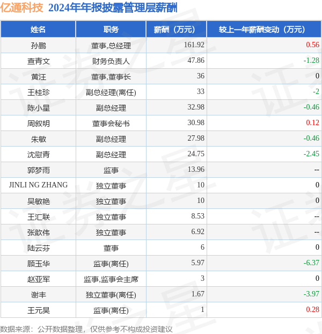Click the position 财务负责人

[111, 61]
